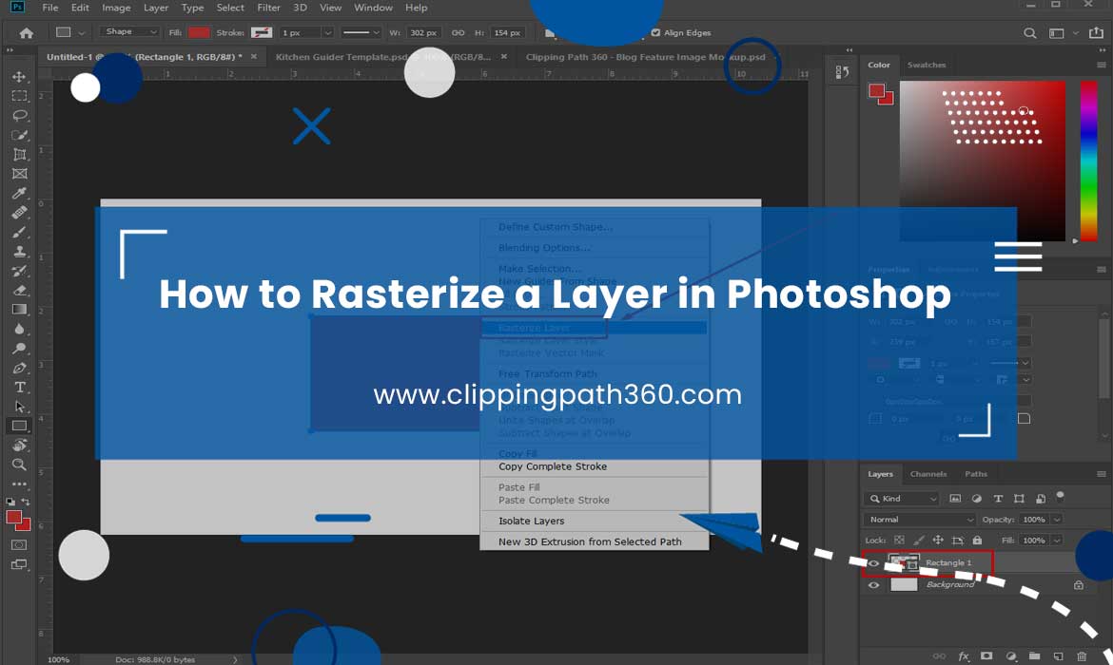The width and height of the screenshot is (1113, 665).
Task: Open the Opacity dropdown arrow
Action: pos(1057,520)
